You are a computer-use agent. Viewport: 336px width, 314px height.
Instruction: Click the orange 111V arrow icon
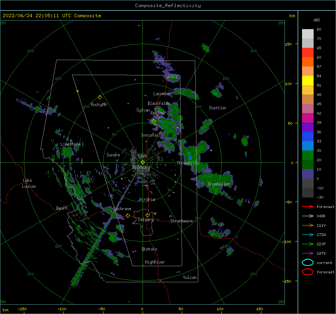pos(308,225)
